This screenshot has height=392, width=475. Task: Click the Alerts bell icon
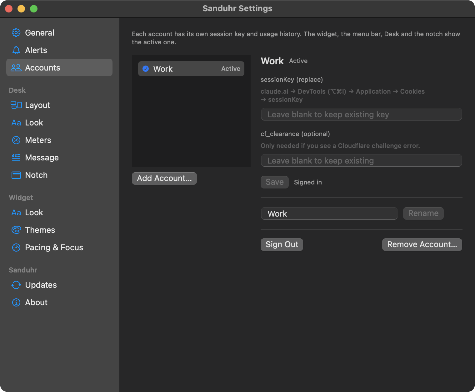[16, 50]
